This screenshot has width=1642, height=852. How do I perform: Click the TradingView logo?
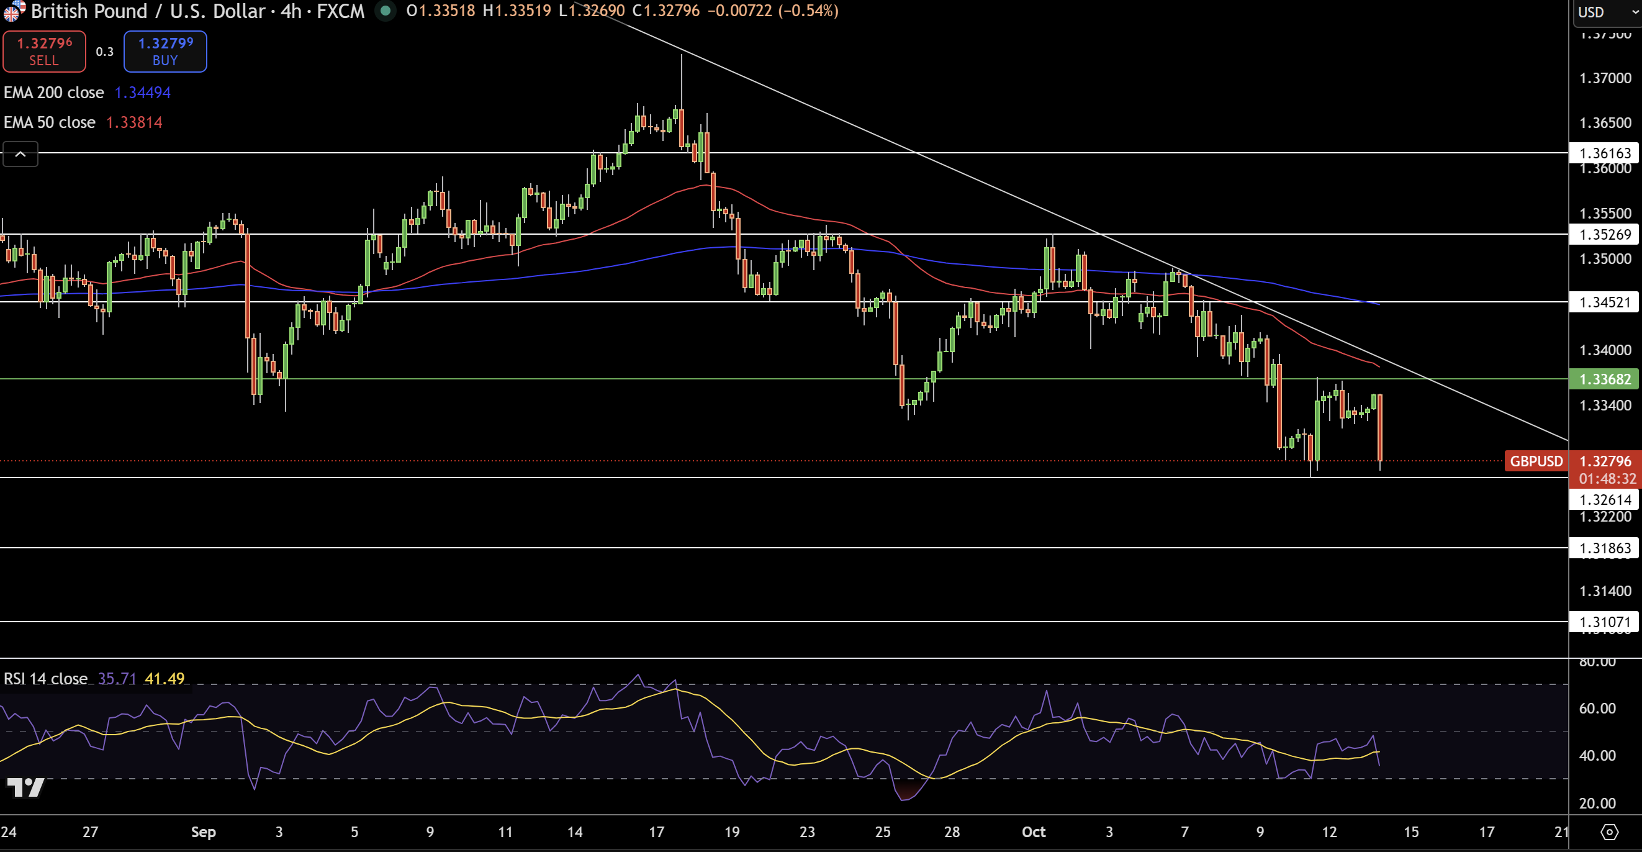25,787
